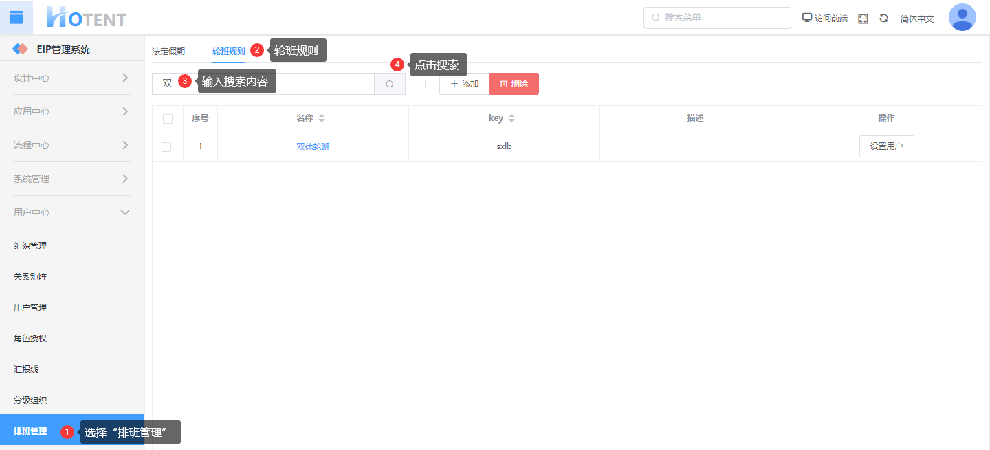Click the EIP管理系统 diamond logo icon
The height and width of the screenshot is (450, 990).
coord(21,49)
